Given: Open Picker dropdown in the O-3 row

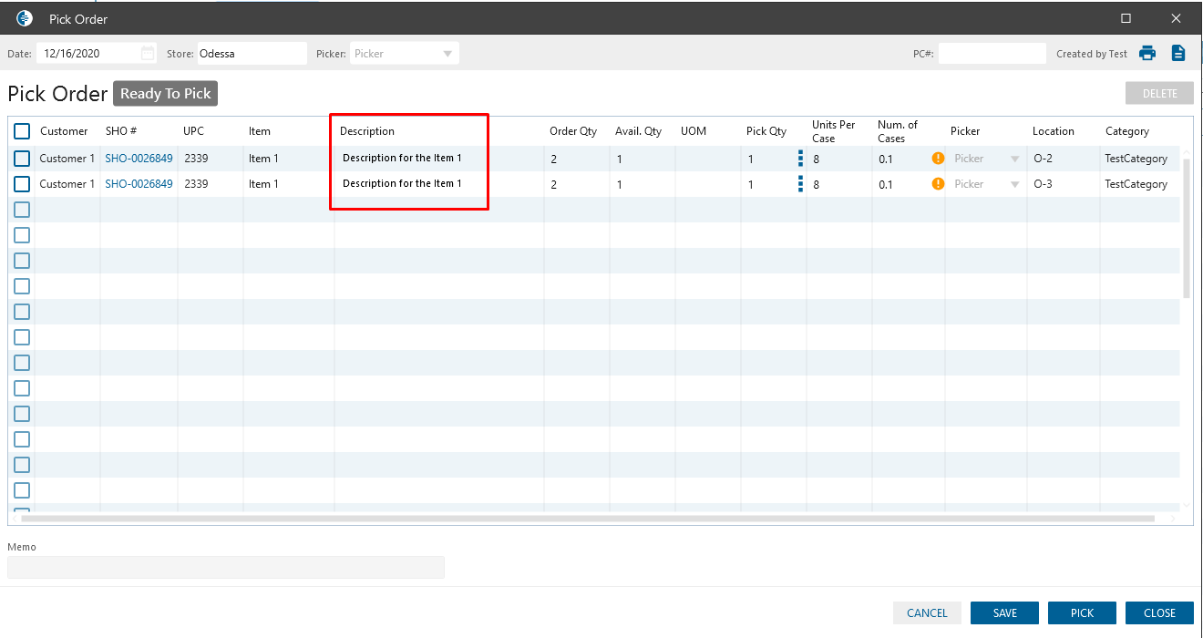Looking at the screenshot, I should click(x=984, y=184).
